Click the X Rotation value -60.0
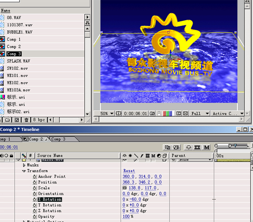253x222 pixels. pyautogui.click(x=135, y=199)
